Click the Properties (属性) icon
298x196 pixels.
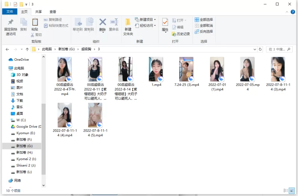[x=165, y=22]
